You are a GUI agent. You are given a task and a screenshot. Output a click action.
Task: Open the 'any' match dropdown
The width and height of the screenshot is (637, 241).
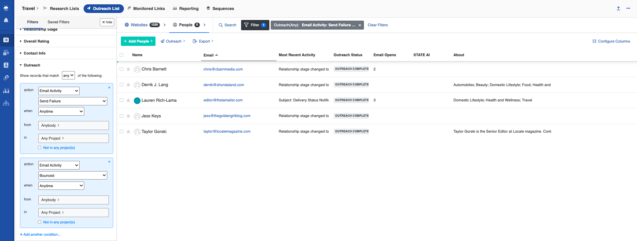click(x=69, y=75)
